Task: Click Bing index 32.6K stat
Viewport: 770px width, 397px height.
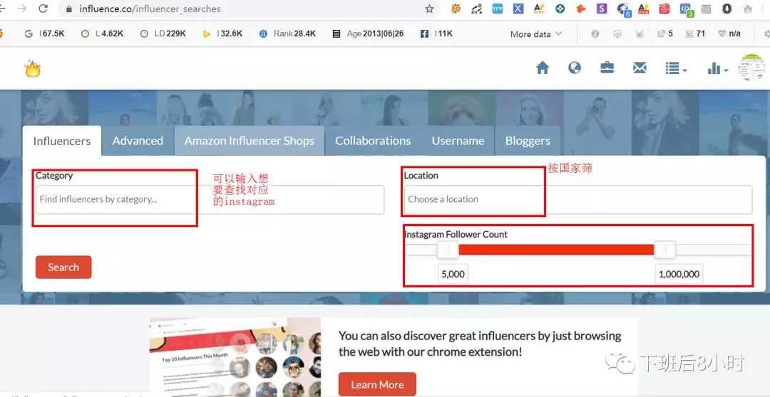Action: pyautogui.click(x=222, y=34)
